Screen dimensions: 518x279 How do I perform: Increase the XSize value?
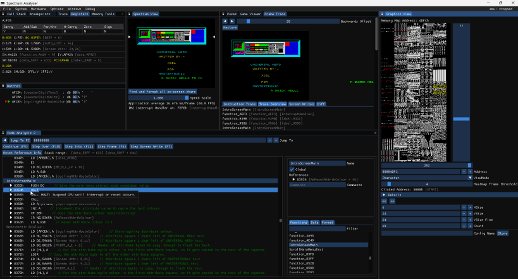coord(470,208)
